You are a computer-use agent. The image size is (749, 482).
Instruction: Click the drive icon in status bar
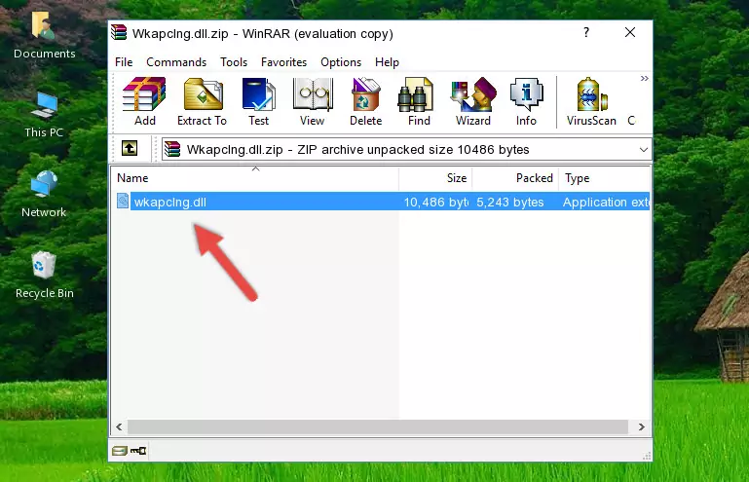120,450
